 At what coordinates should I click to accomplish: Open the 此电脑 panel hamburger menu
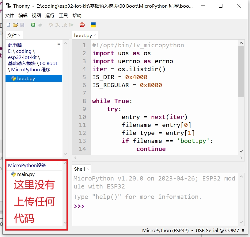pyautogui.click(x=59, y=44)
